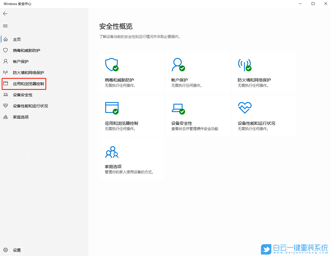Select the 应用和浏览器控制 window icon

[5, 83]
